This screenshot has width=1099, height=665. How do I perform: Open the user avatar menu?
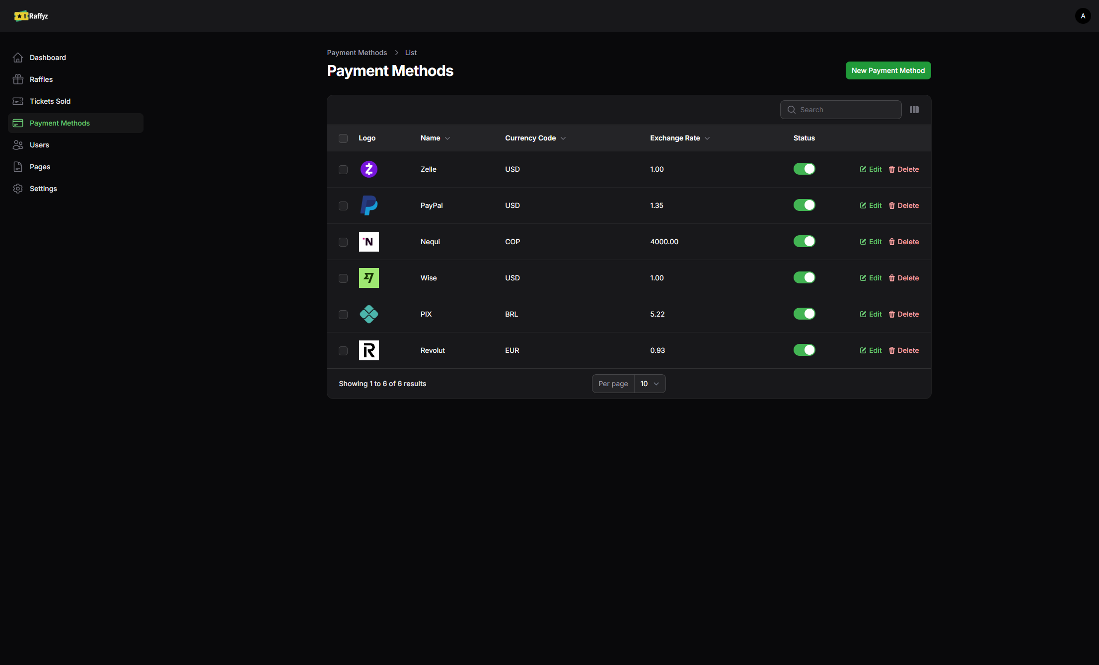(1083, 16)
